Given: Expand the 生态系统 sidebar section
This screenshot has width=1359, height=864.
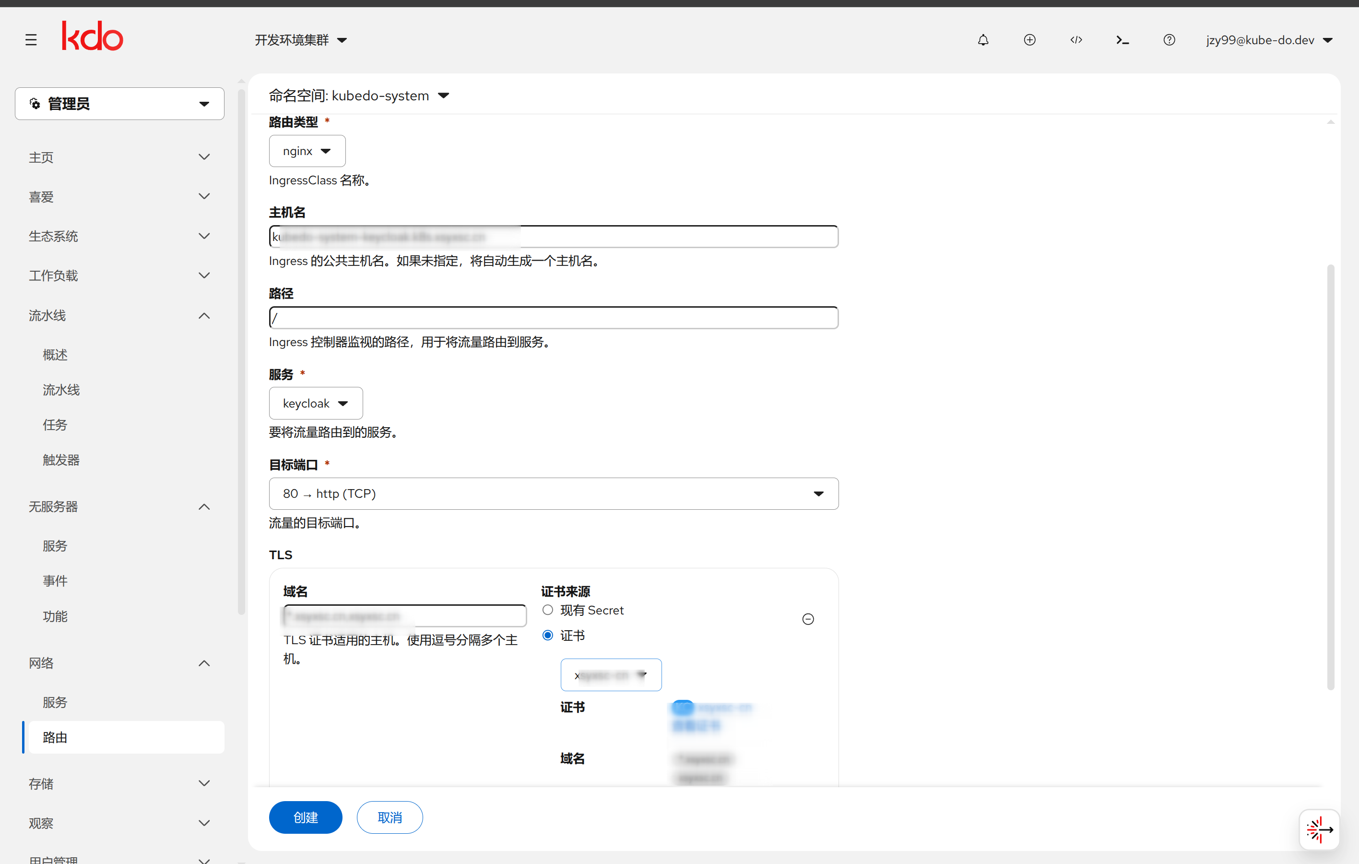Looking at the screenshot, I should pos(119,236).
